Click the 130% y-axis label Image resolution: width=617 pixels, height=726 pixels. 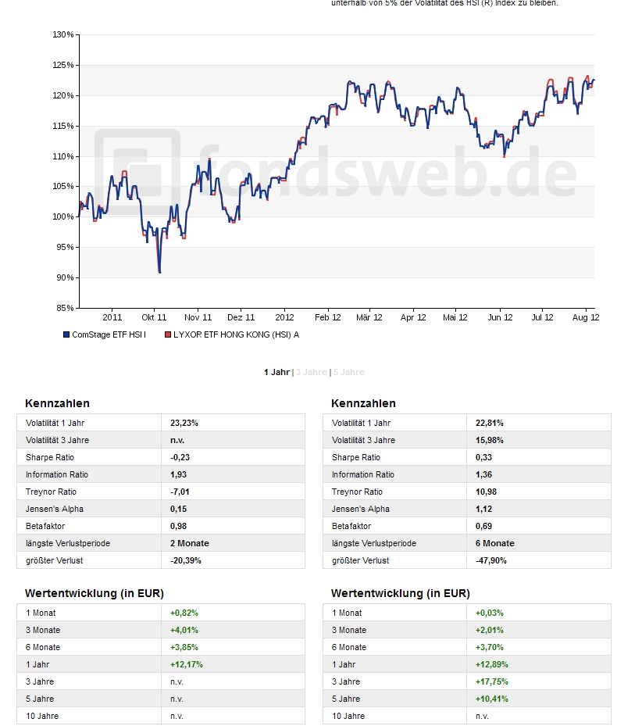63,35
